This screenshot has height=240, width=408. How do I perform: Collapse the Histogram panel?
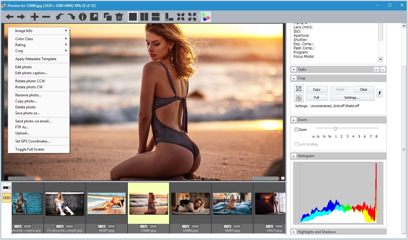[x=294, y=156]
